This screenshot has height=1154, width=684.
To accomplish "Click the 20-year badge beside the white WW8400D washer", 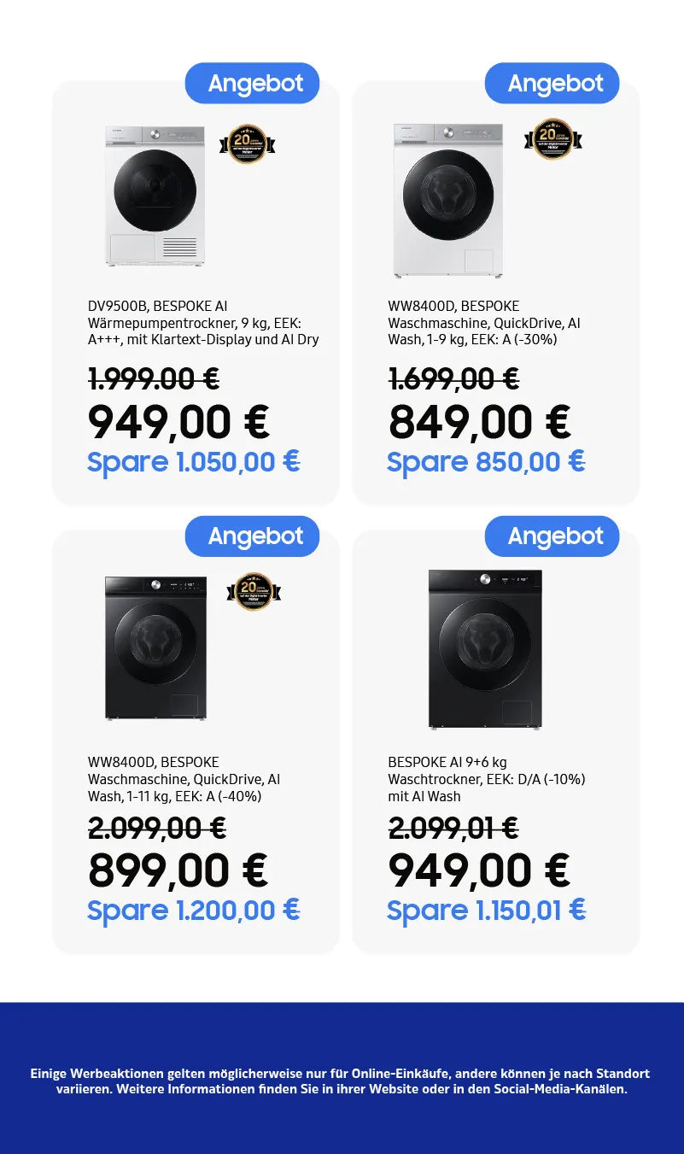I will coord(552,138).
